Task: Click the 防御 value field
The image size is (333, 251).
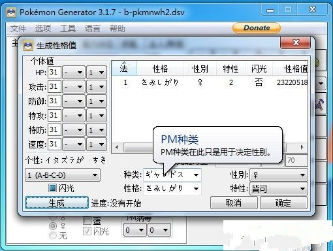Action: [54, 101]
